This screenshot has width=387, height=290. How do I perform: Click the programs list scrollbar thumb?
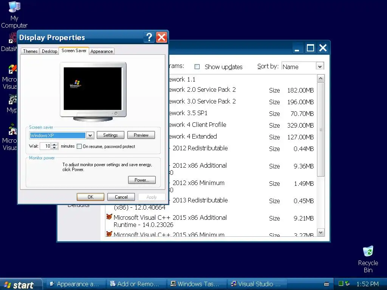click(320, 130)
